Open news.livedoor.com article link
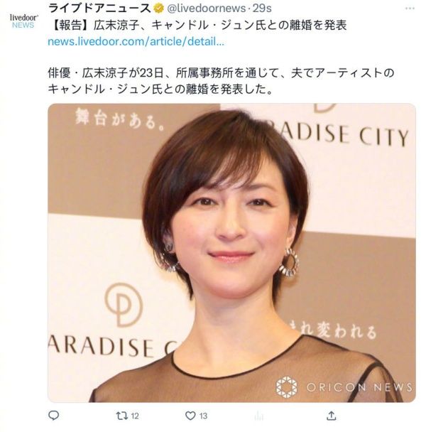426x432 pixels. click(x=136, y=42)
